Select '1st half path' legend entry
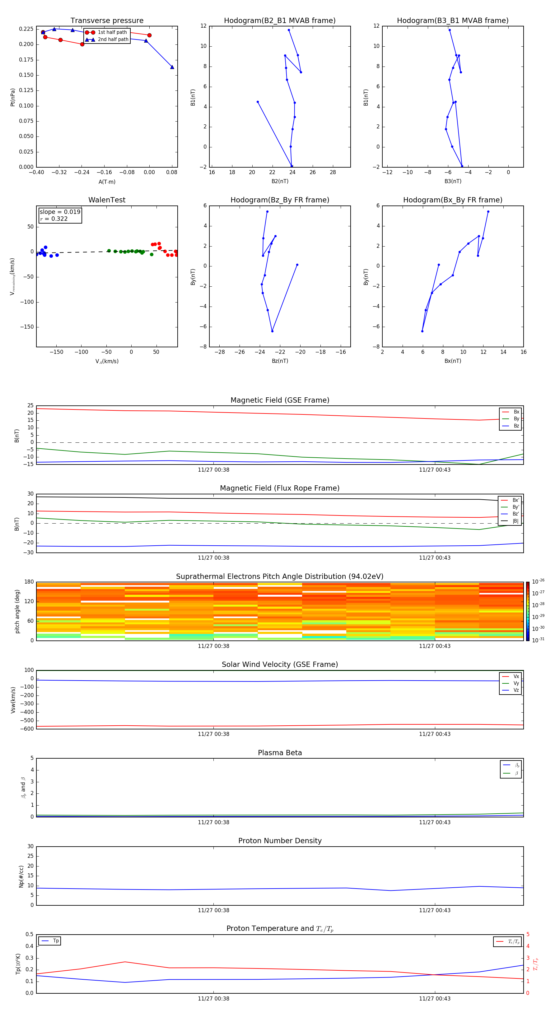The height and width of the screenshot is (1026, 560). (107, 32)
